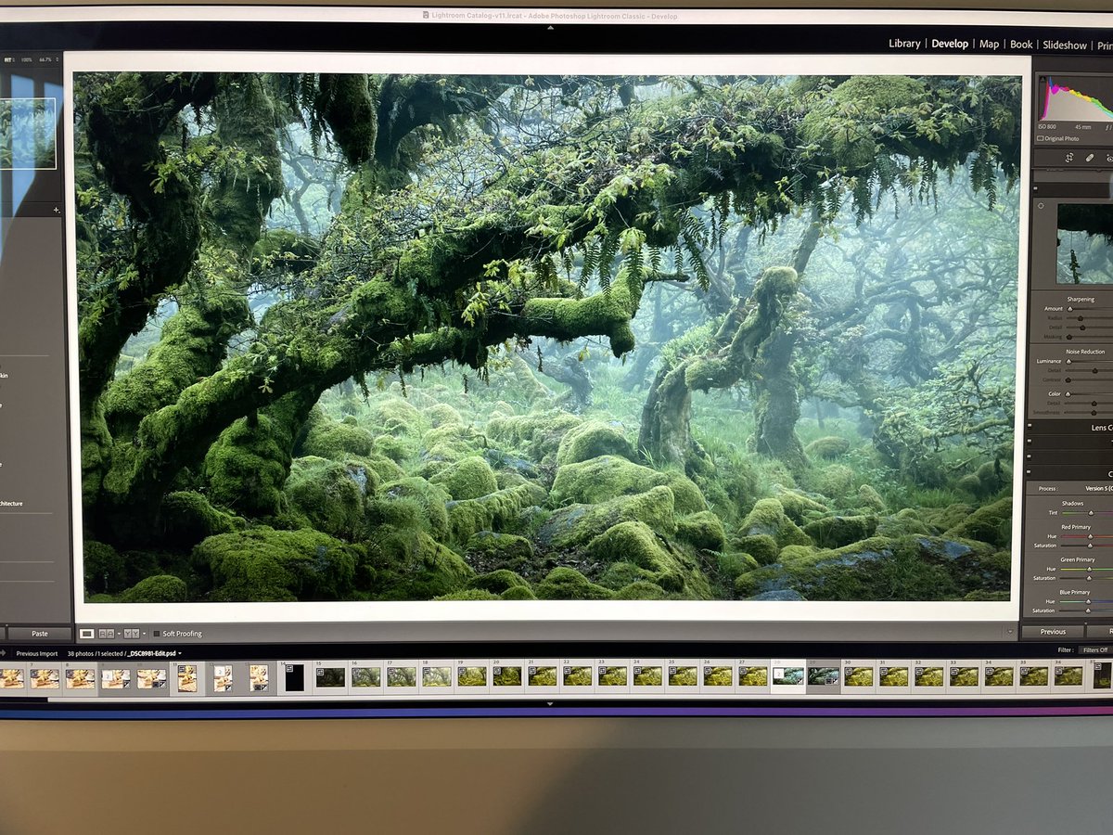Click the develop adjustments badge on thumbnail 29
The height and width of the screenshot is (835, 1113).
[834, 681]
